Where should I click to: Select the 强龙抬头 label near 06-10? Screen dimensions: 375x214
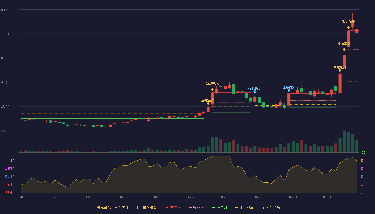click(x=289, y=87)
